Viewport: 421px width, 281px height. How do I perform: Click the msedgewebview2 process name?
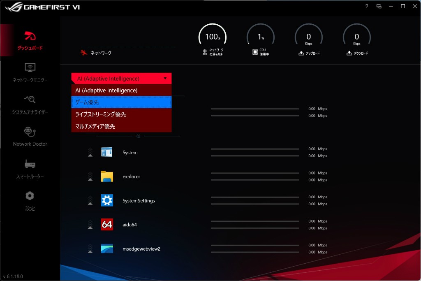(141, 249)
